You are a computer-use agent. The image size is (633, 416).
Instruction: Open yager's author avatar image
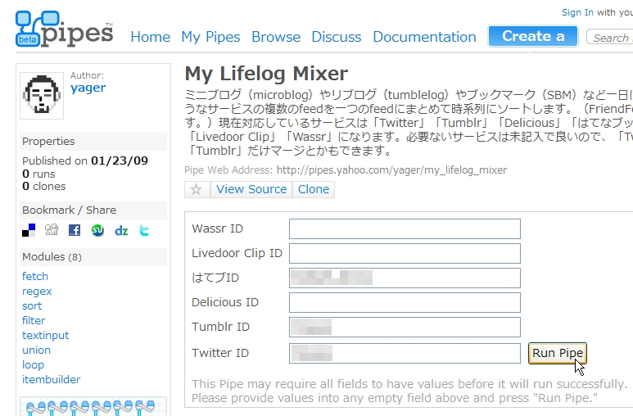(42, 96)
